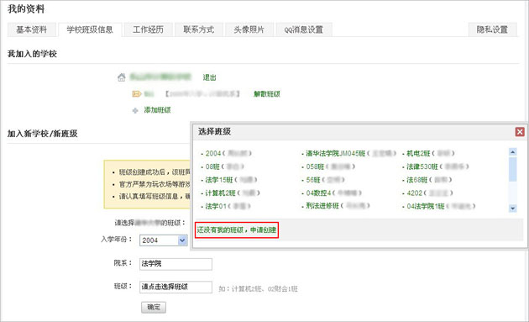Choose 法学15班 from list
The width and height of the screenshot is (529, 322).
coord(219,180)
